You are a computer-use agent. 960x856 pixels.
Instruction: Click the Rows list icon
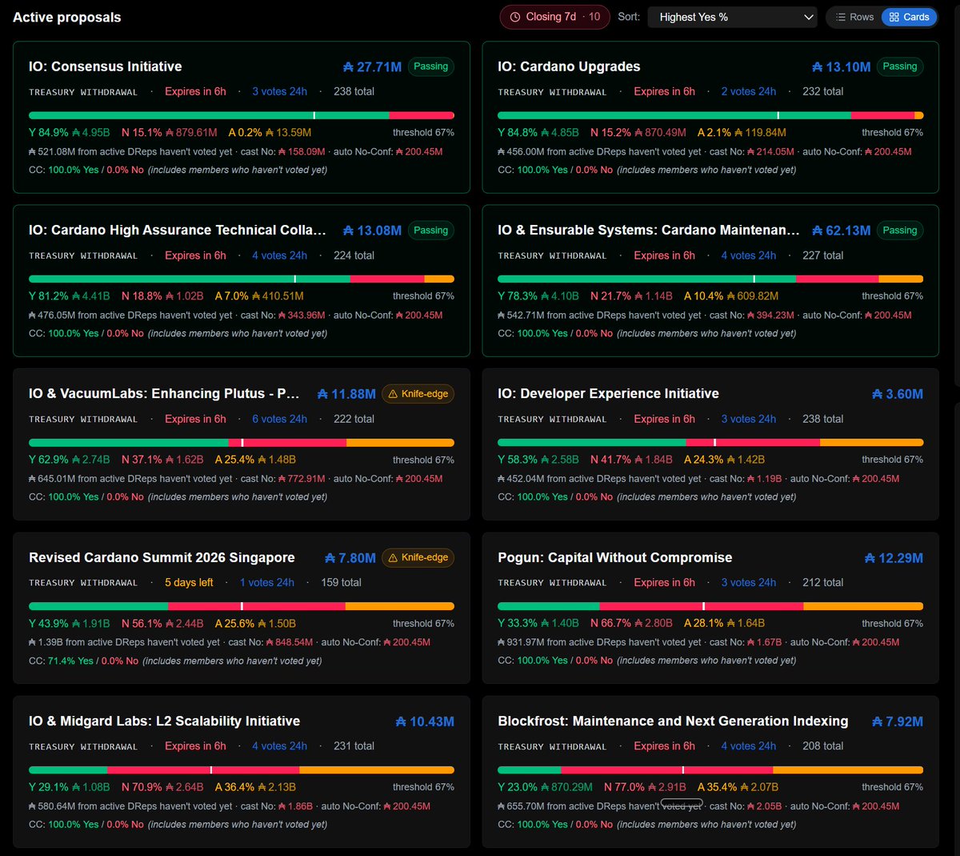tap(841, 17)
